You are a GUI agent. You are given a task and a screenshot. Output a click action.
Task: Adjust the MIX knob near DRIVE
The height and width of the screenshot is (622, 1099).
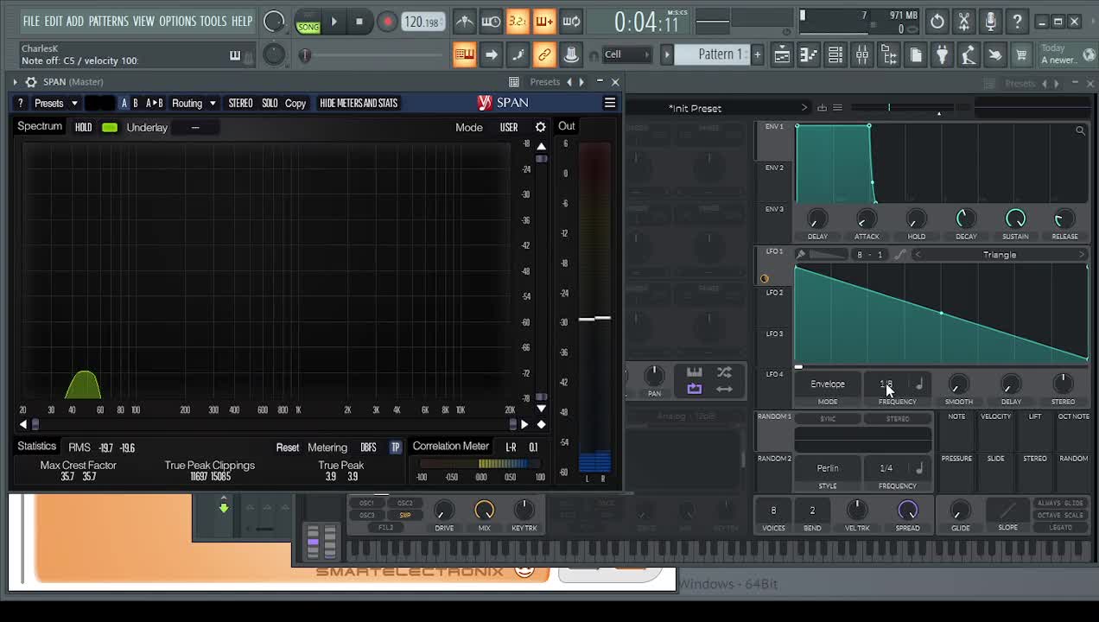[x=484, y=511]
